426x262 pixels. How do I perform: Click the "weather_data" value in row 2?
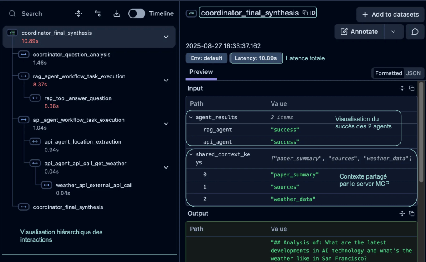(x=293, y=199)
